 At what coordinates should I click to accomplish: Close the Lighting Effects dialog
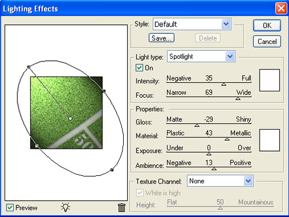click(281, 9)
